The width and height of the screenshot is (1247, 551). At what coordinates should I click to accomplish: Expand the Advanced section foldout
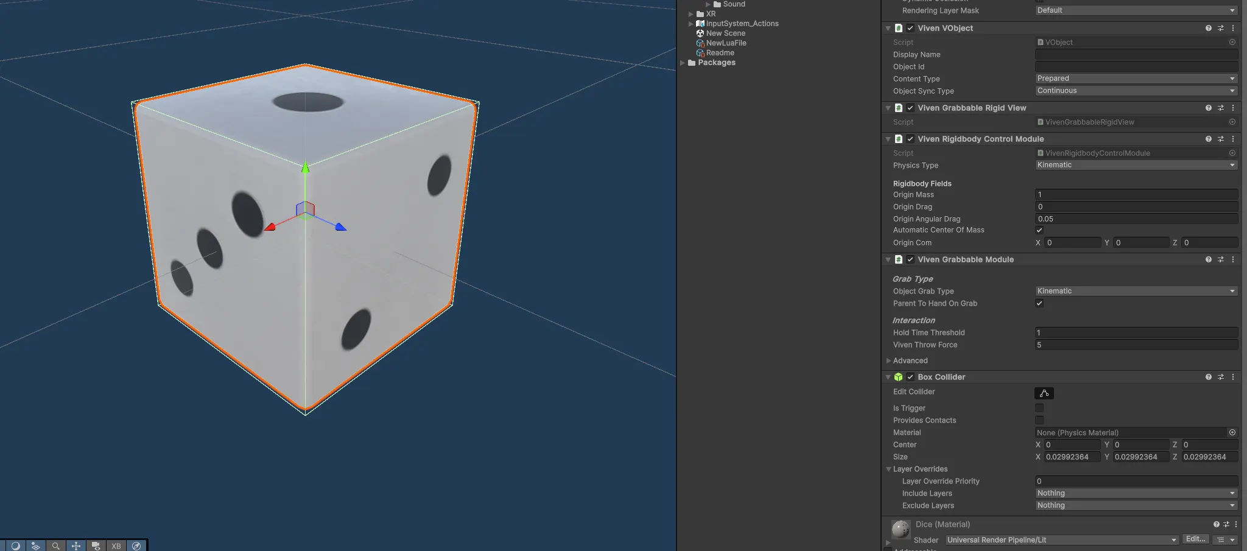point(888,360)
